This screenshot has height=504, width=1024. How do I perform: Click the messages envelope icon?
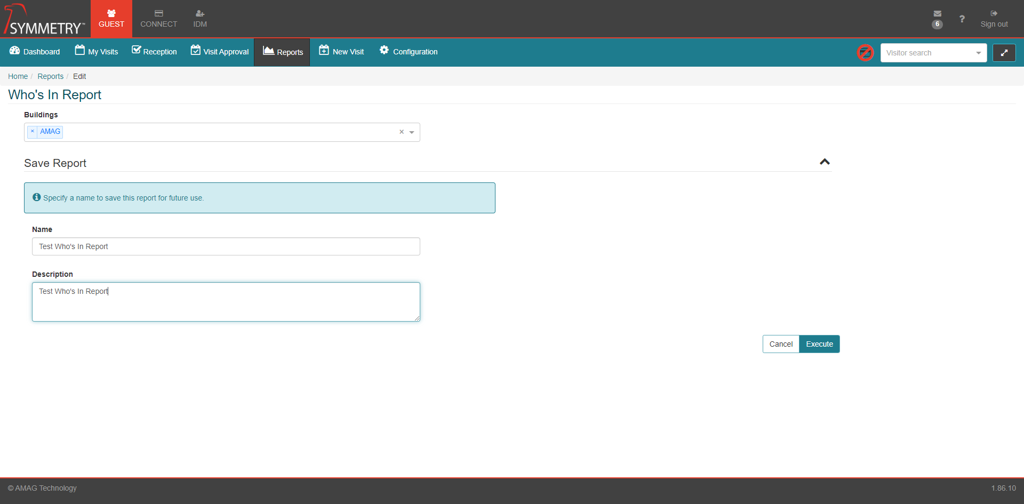(937, 14)
